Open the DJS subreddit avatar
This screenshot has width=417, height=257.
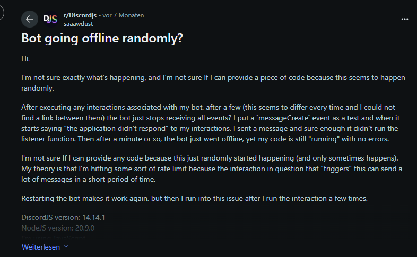pyautogui.click(x=50, y=19)
